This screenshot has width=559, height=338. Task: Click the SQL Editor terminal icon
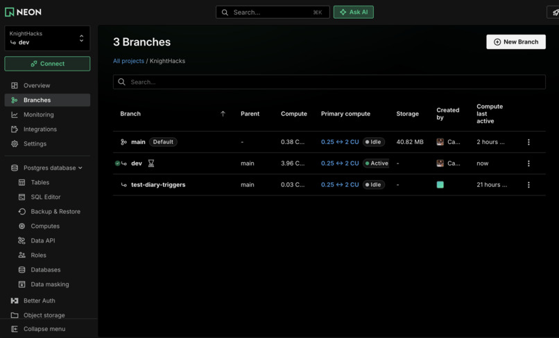(21, 197)
